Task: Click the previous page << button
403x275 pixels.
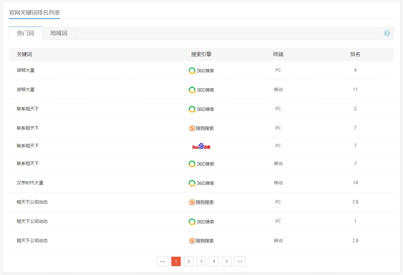Action: pyautogui.click(x=162, y=261)
